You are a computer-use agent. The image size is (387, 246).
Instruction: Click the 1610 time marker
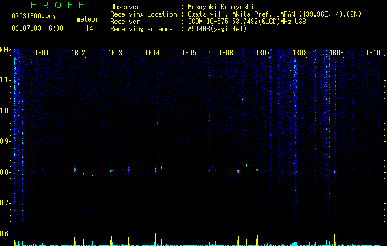click(x=373, y=53)
